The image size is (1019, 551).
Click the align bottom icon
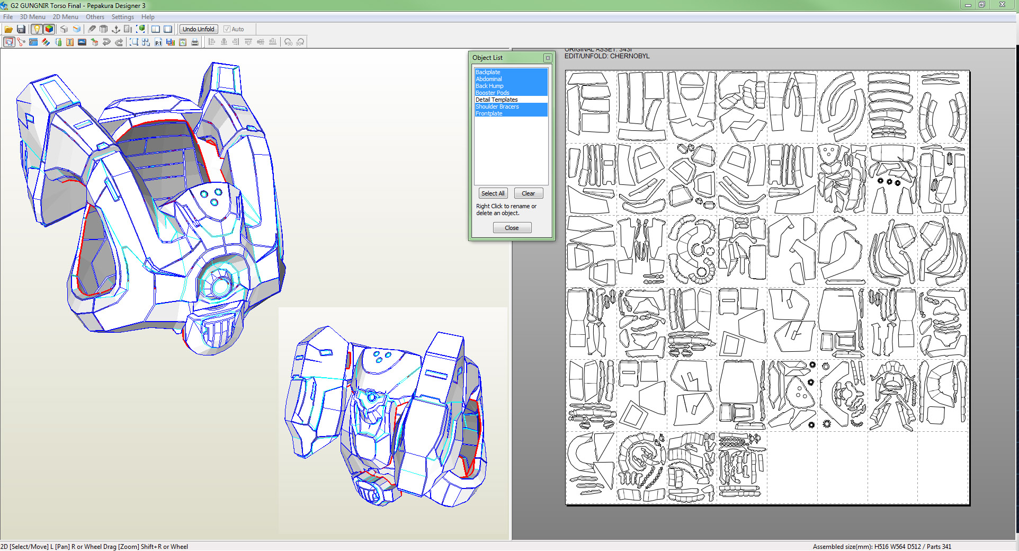click(x=273, y=42)
